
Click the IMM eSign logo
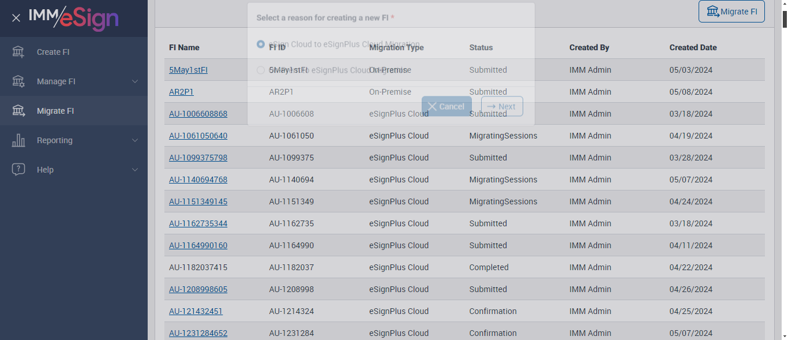[x=74, y=18]
